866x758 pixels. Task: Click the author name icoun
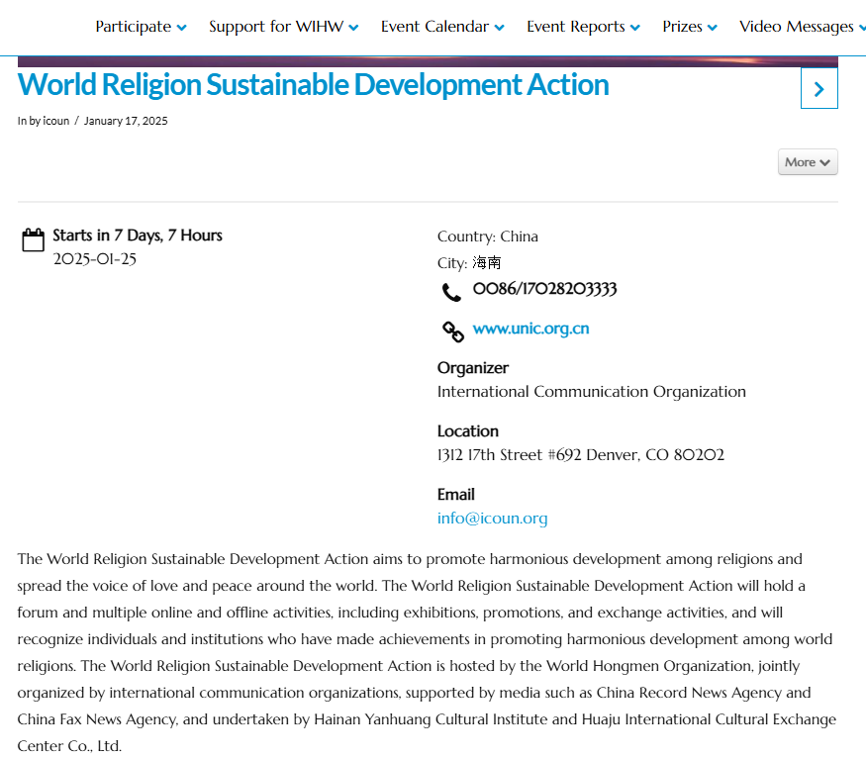click(x=56, y=121)
